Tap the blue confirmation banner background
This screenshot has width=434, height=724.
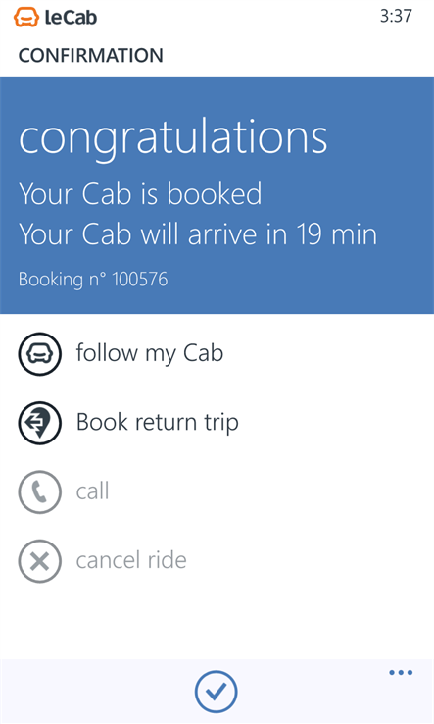coord(217,195)
